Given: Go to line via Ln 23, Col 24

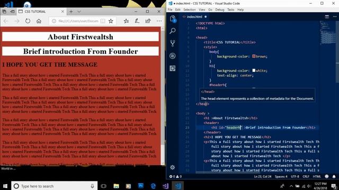Looking at the screenshot, I should (263, 176).
